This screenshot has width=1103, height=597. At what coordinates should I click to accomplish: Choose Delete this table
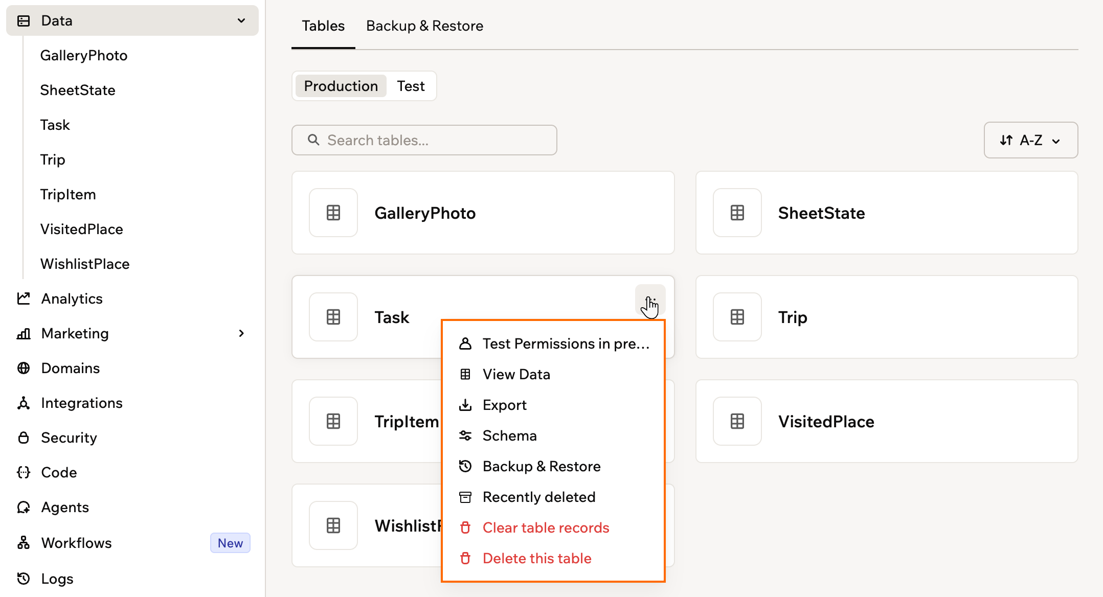click(x=553, y=558)
